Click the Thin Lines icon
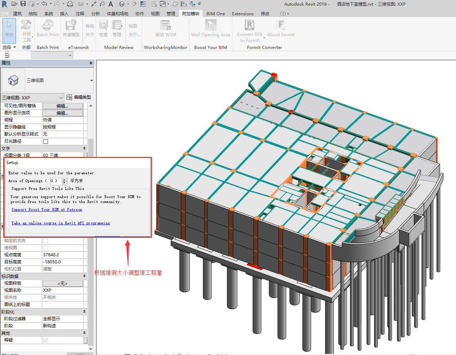The width and height of the screenshot is (456, 355). tap(143, 4)
